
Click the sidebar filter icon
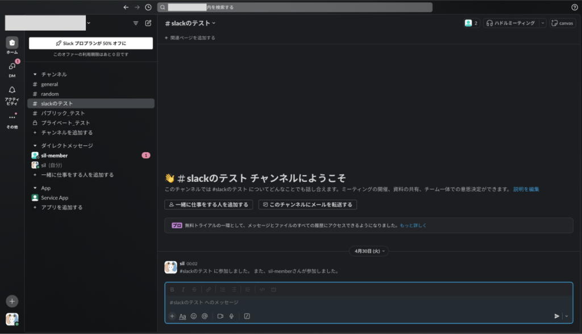(x=135, y=23)
